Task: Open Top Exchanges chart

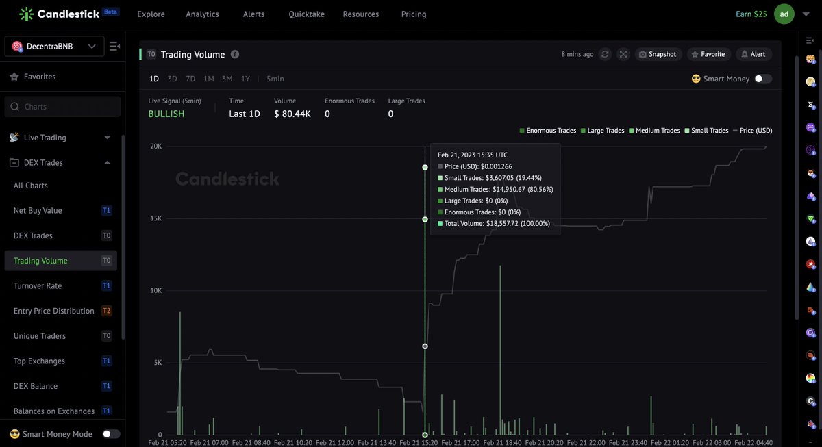Action: click(x=60, y=361)
